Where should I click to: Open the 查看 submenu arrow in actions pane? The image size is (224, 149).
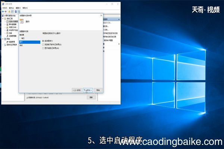point(119,44)
